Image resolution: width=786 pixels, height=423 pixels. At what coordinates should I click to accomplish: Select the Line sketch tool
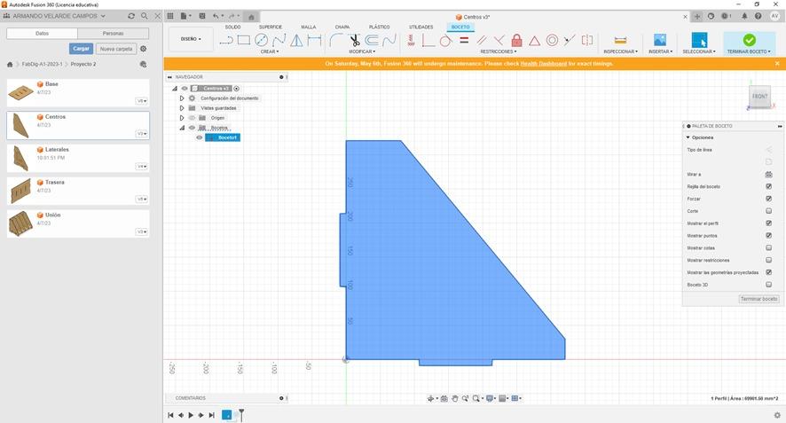pyautogui.click(x=226, y=40)
